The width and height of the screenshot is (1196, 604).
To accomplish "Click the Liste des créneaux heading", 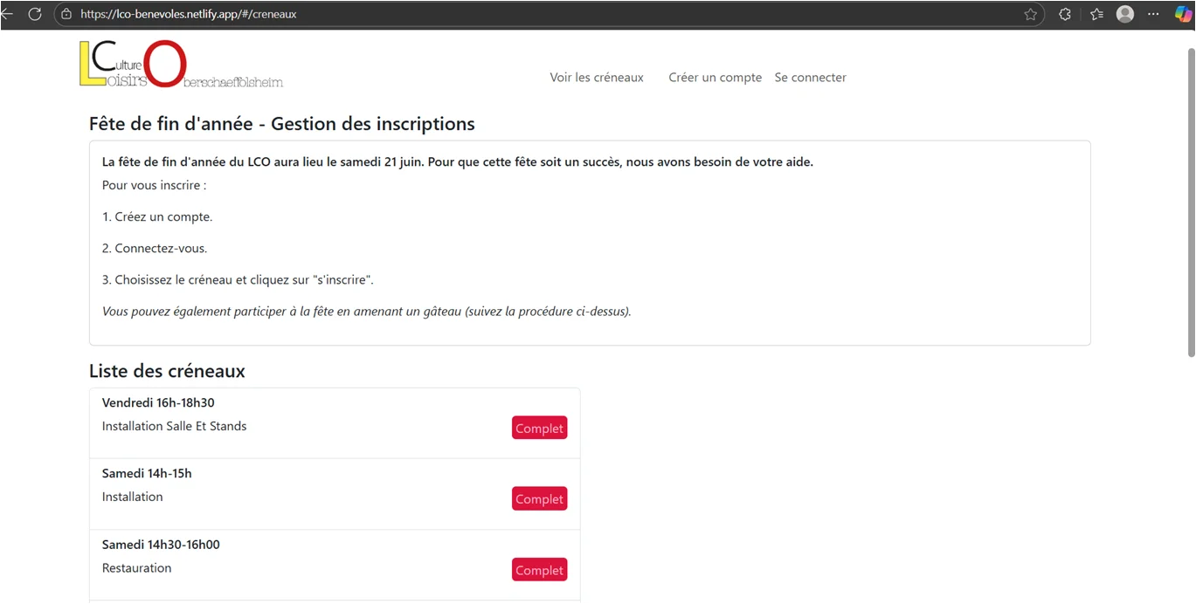I will (x=167, y=371).
